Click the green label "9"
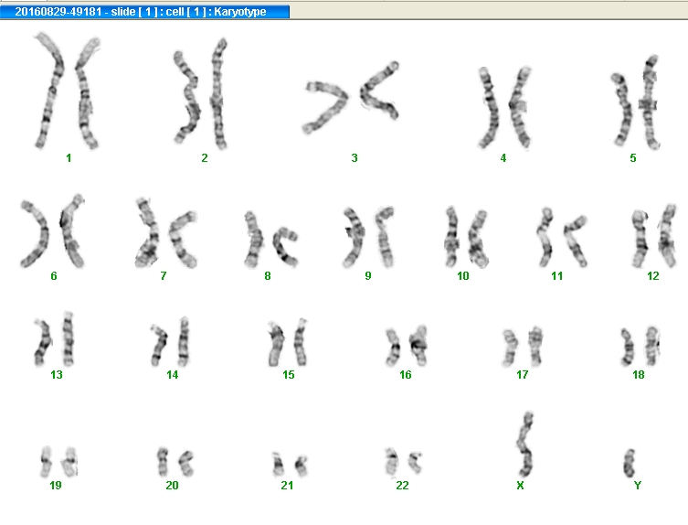 point(368,276)
